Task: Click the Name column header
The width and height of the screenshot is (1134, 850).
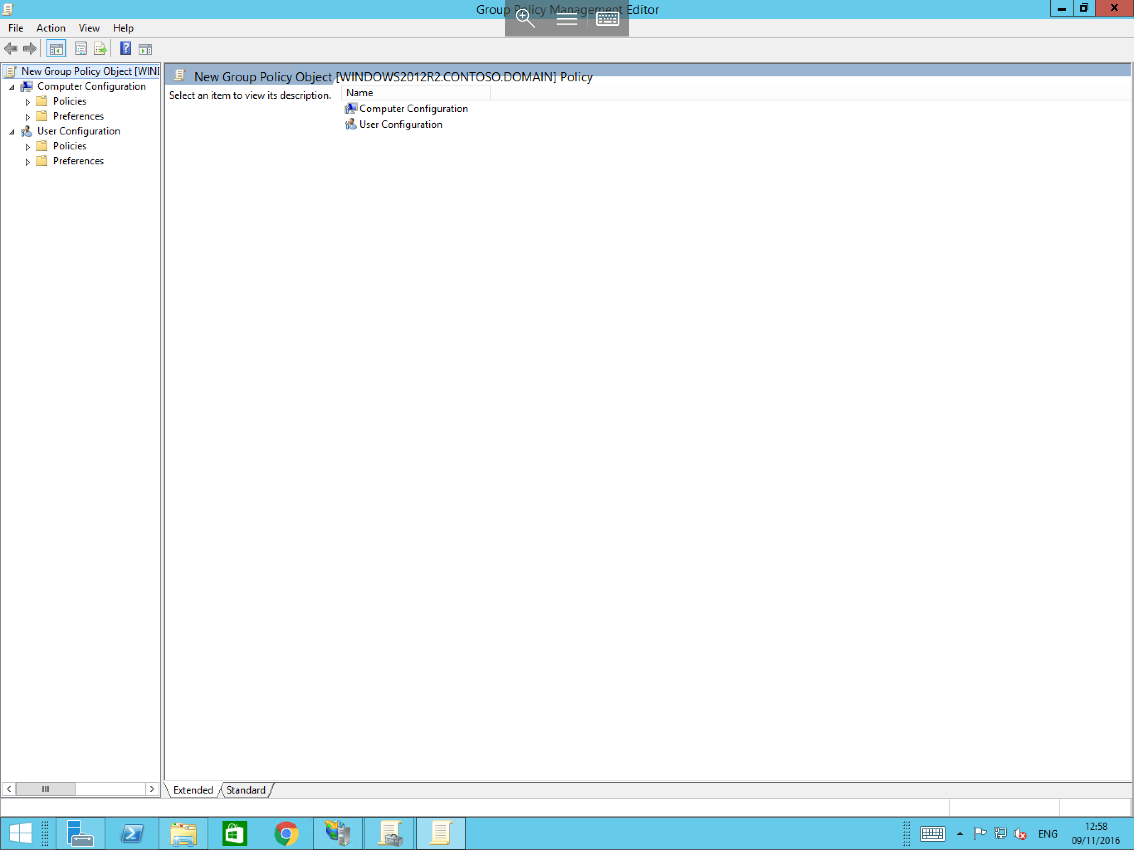Action: [415, 93]
